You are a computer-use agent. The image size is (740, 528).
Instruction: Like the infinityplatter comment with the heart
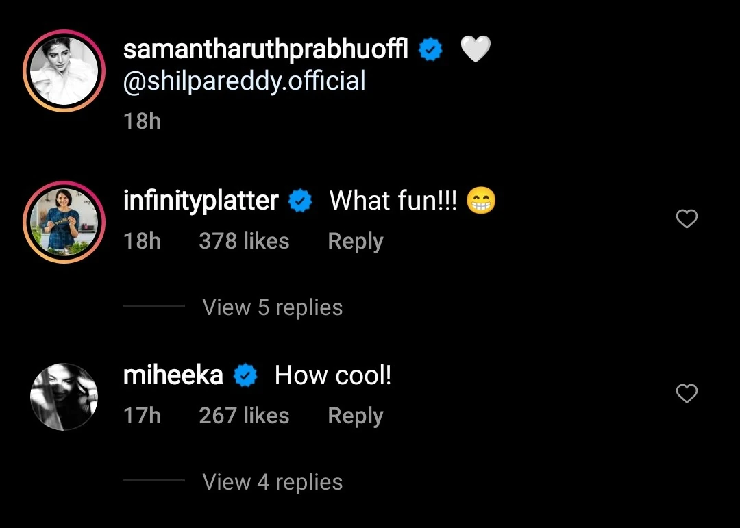(687, 219)
